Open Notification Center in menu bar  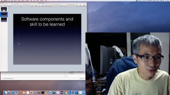(x=168, y=1)
